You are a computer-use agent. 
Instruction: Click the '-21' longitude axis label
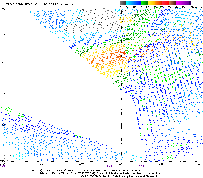click(x=121, y=164)
